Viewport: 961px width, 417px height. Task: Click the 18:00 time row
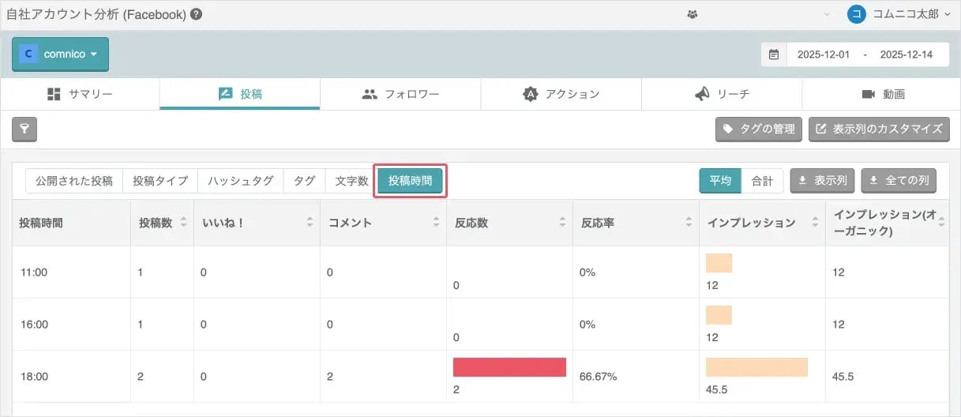[480, 377]
